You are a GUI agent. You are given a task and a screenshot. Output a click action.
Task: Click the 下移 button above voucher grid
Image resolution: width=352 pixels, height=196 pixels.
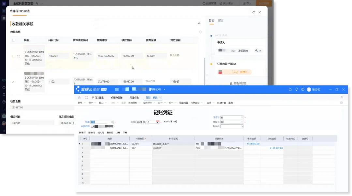125,133
